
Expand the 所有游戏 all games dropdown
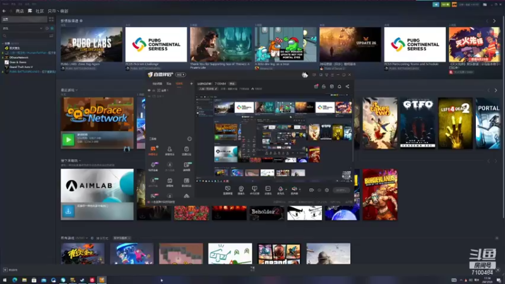click(x=86, y=238)
